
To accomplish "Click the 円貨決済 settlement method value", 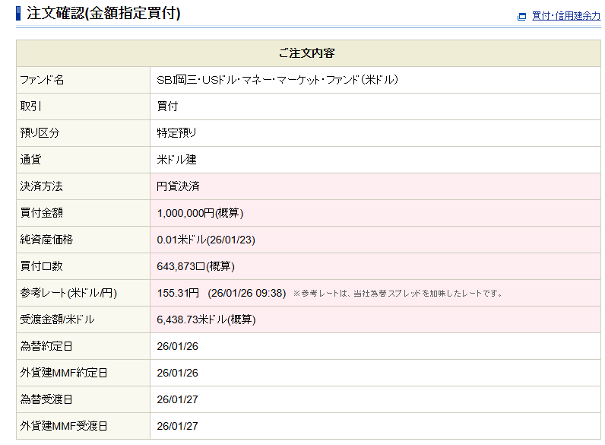I will pyautogui.click(x=178, y=186).
